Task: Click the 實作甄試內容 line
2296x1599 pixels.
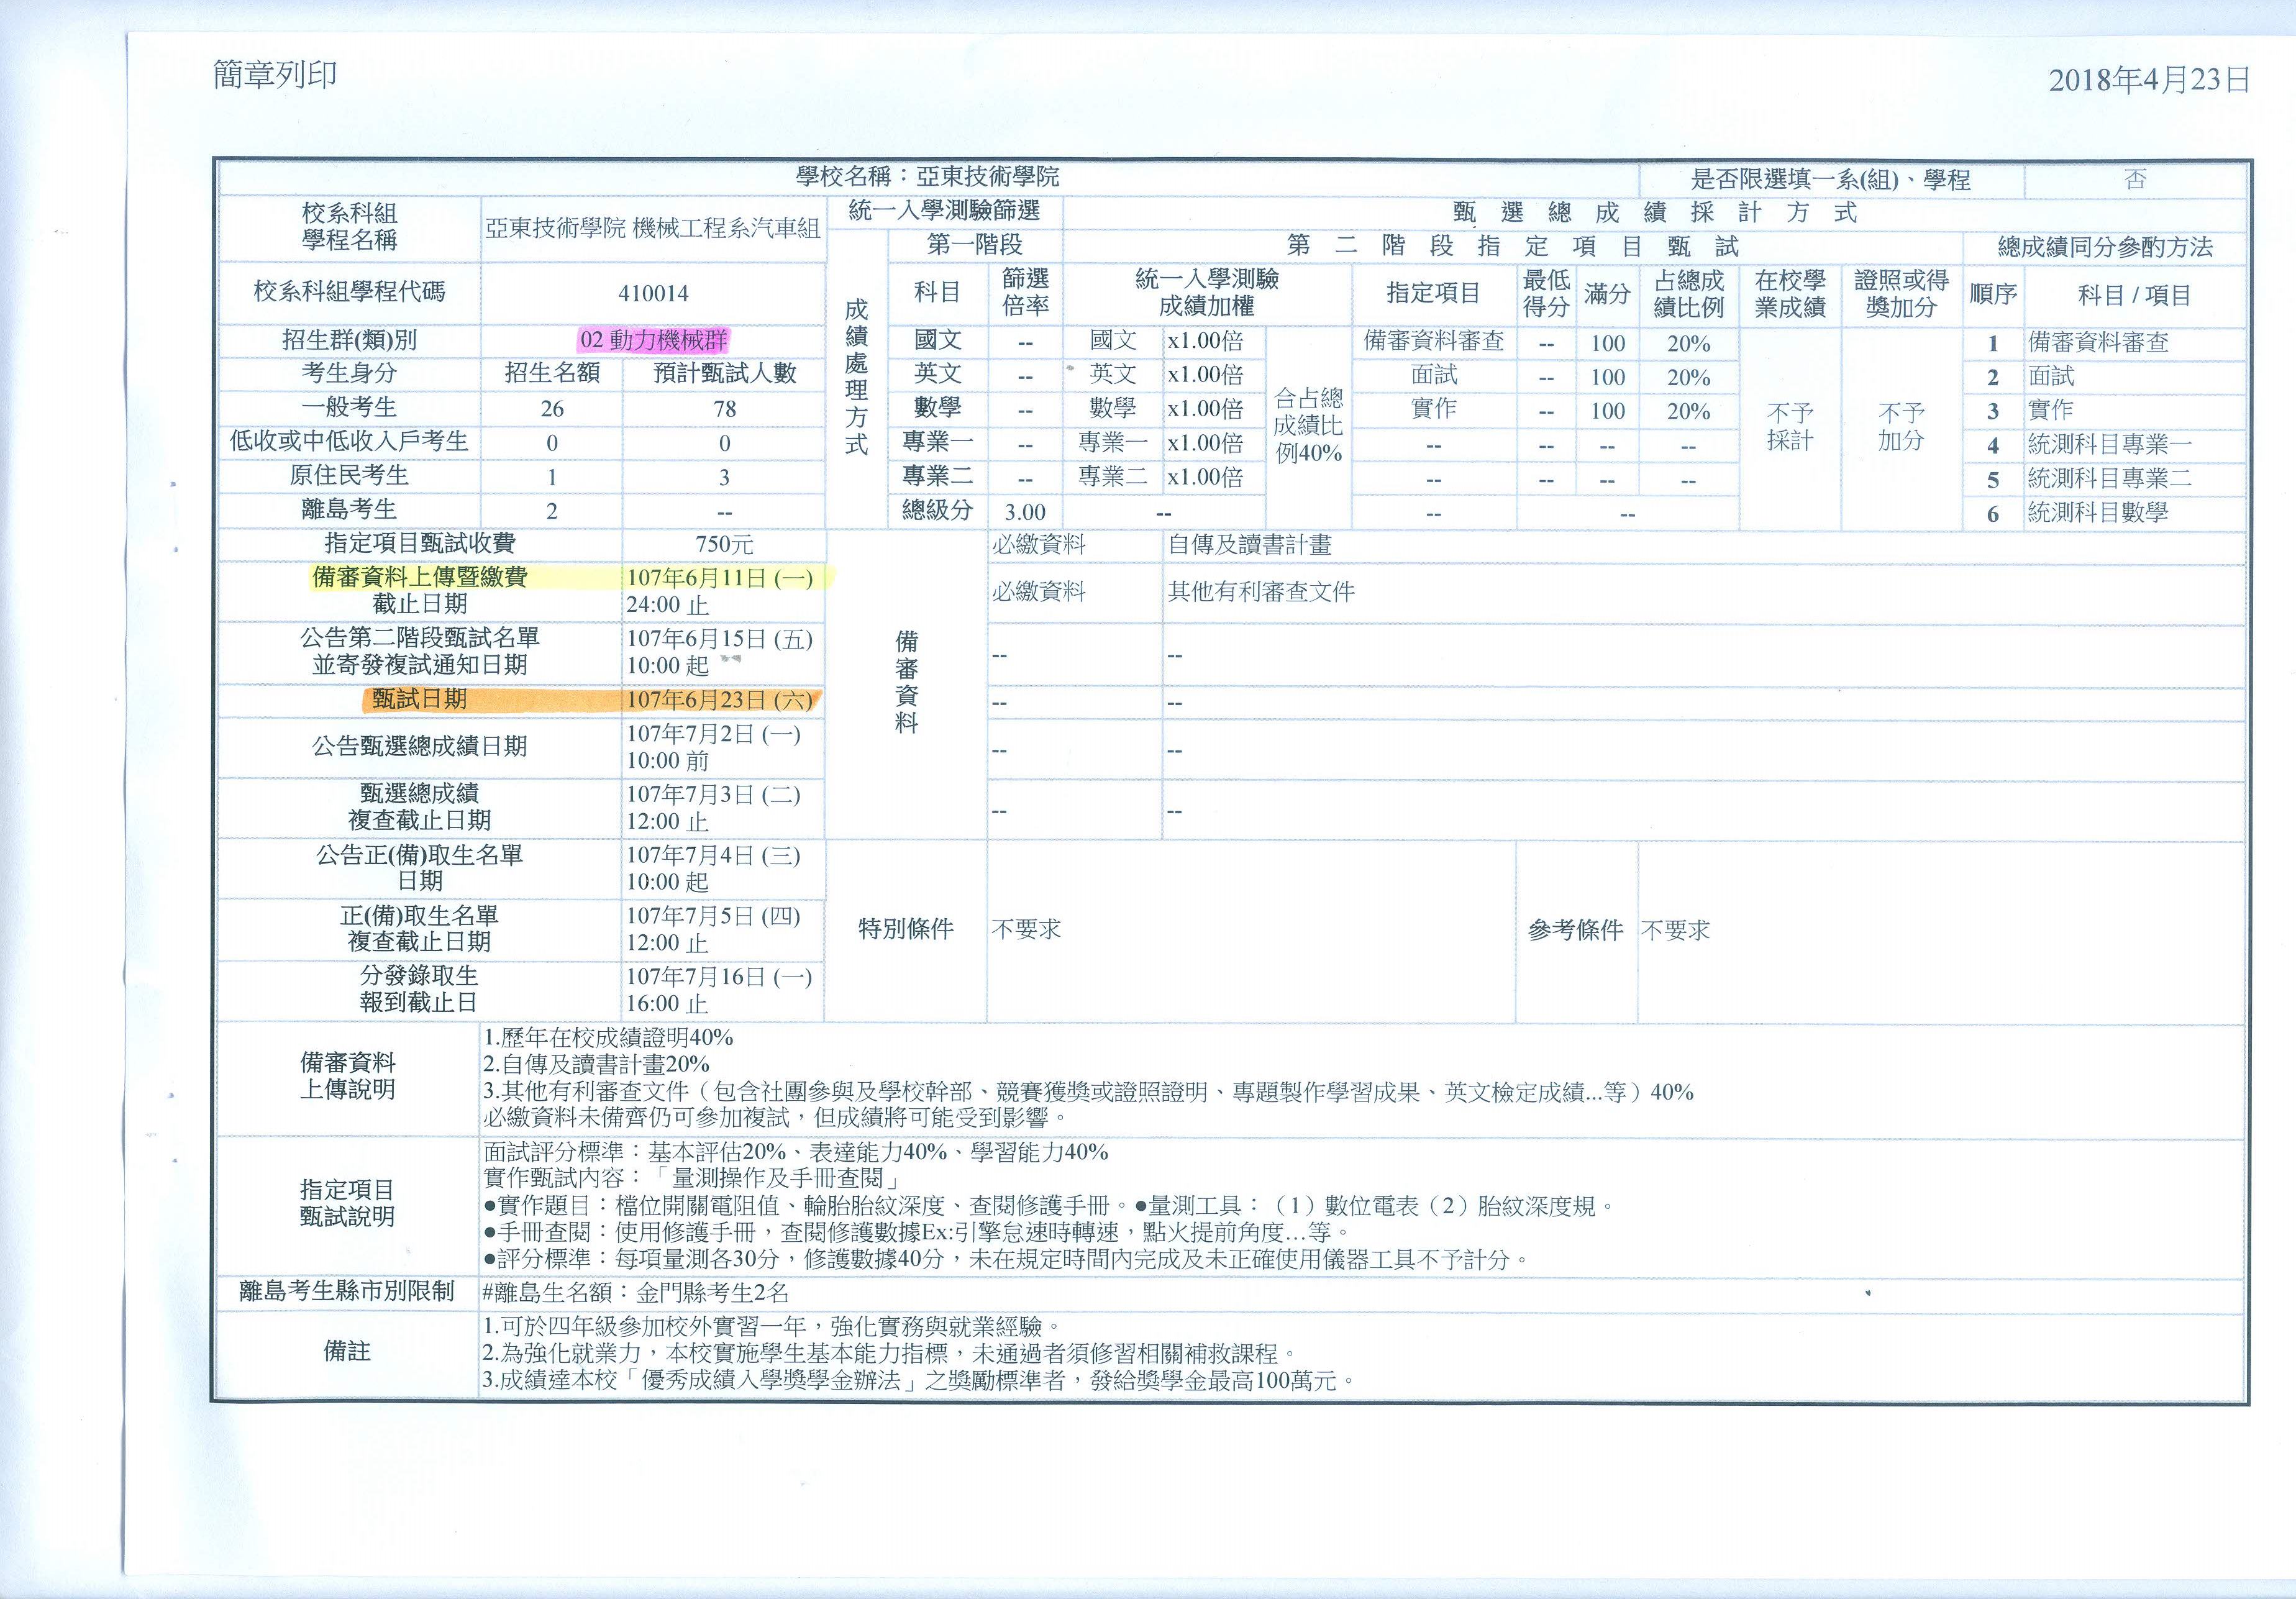Action: click(694, 1179)
